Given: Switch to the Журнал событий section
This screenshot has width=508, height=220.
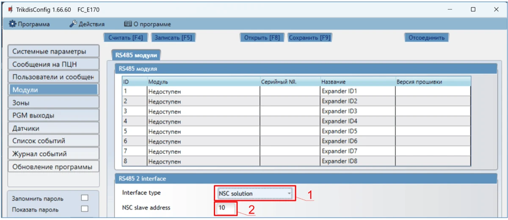Looking at the screenshot, I should click(x=53, y=154).
